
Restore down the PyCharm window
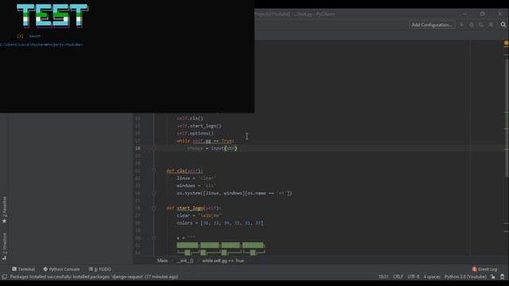click(x=483, y=14)
